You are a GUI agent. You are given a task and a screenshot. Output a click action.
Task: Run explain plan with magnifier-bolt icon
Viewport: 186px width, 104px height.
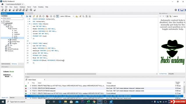click(x=40, y=16)
